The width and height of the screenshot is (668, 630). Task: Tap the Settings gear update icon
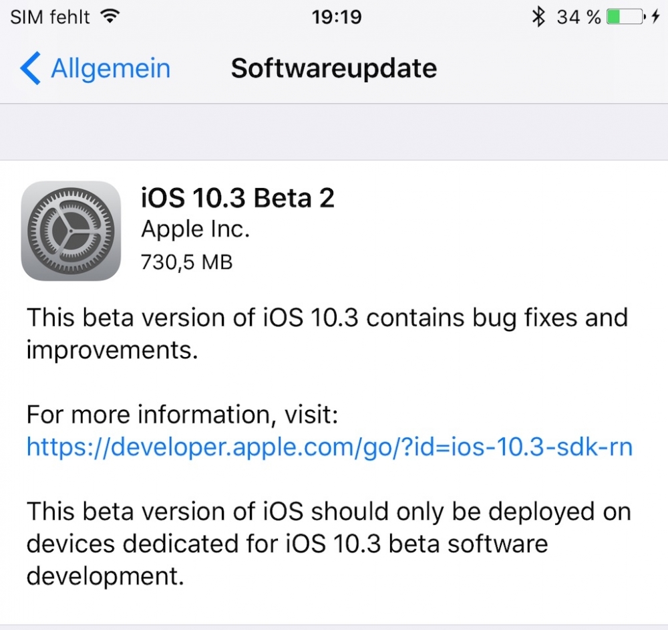click(x=71, y=231)
